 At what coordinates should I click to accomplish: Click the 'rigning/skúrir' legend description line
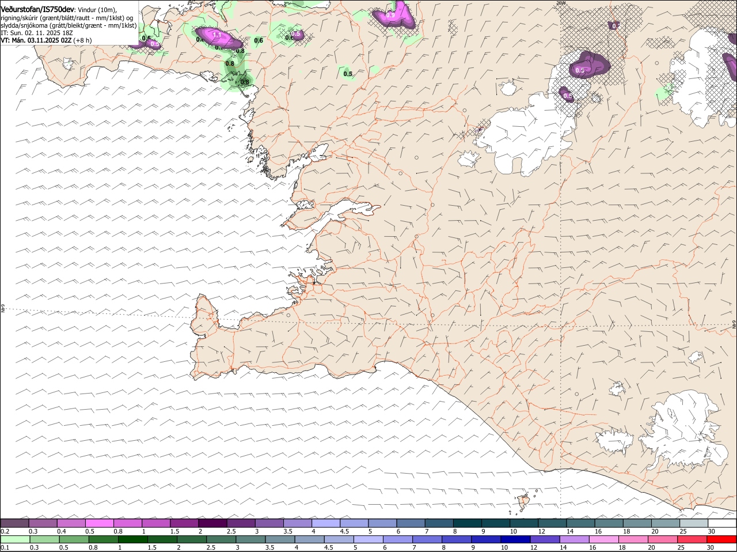click(x=67, y=18)
